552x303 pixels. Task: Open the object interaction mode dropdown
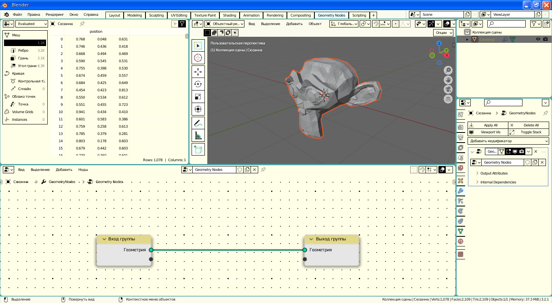pos(224,24)
